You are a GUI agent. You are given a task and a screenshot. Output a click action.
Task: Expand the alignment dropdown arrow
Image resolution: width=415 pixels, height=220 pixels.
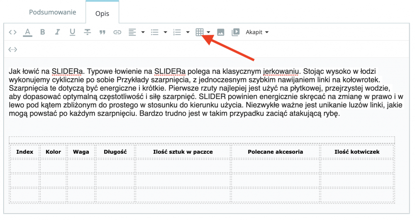[x=143, y=32]
